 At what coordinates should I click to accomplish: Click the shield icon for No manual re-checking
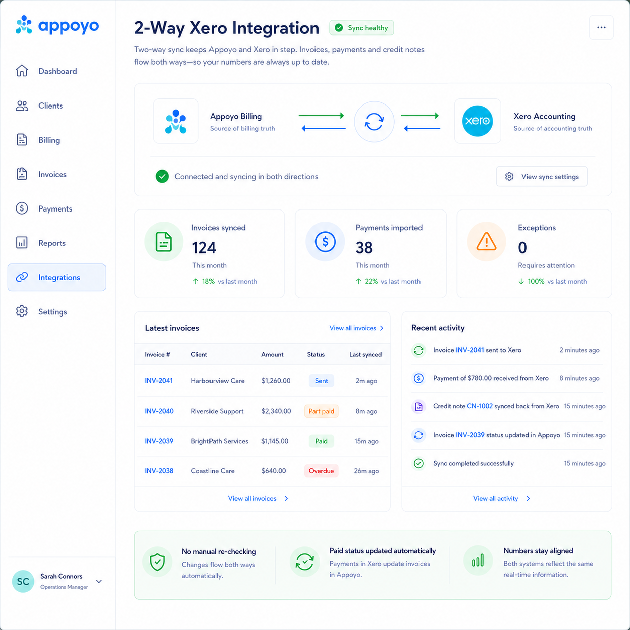158,562
